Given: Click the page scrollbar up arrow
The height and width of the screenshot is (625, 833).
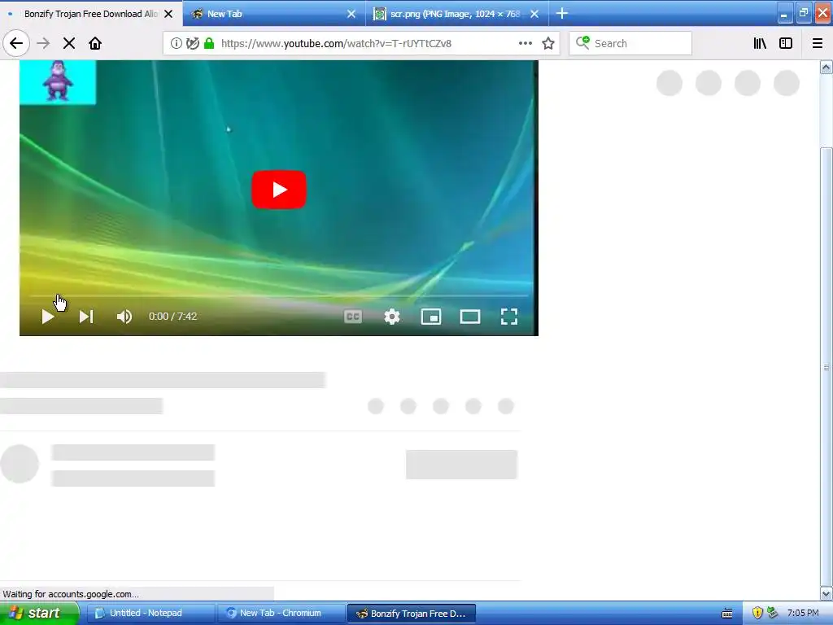Looking at the screenshot, I should click(x=826, y=67).
